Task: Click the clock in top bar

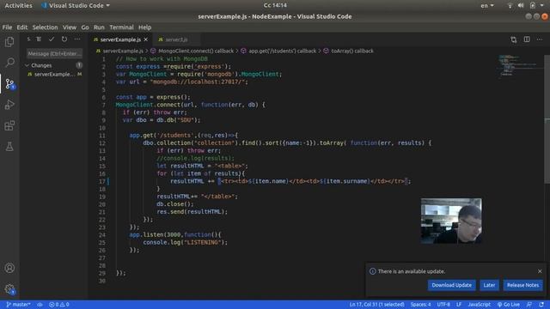Action: point(275,5)
